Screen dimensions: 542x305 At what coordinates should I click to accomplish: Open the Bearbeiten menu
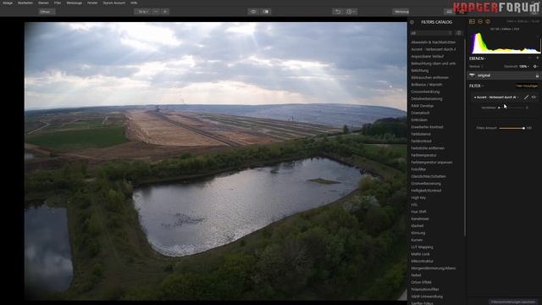(25, 3)
